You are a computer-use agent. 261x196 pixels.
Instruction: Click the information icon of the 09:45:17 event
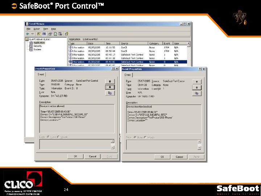(70, 54)
